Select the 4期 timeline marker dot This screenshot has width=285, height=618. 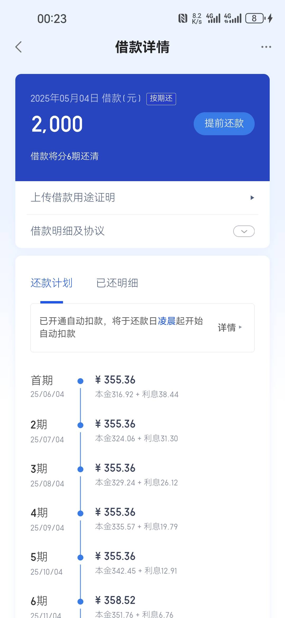click(80, 513)
